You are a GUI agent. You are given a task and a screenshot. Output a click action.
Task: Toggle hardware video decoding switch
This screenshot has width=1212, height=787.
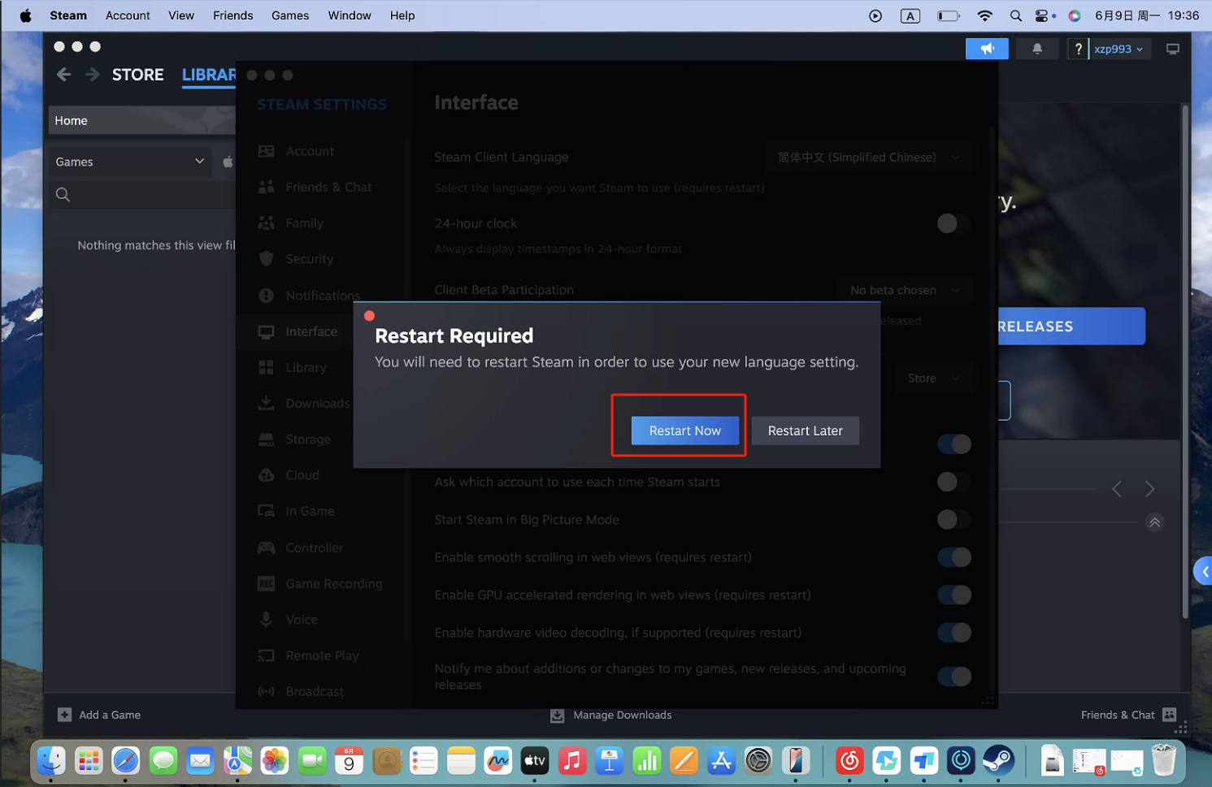(x=954, y=633)
